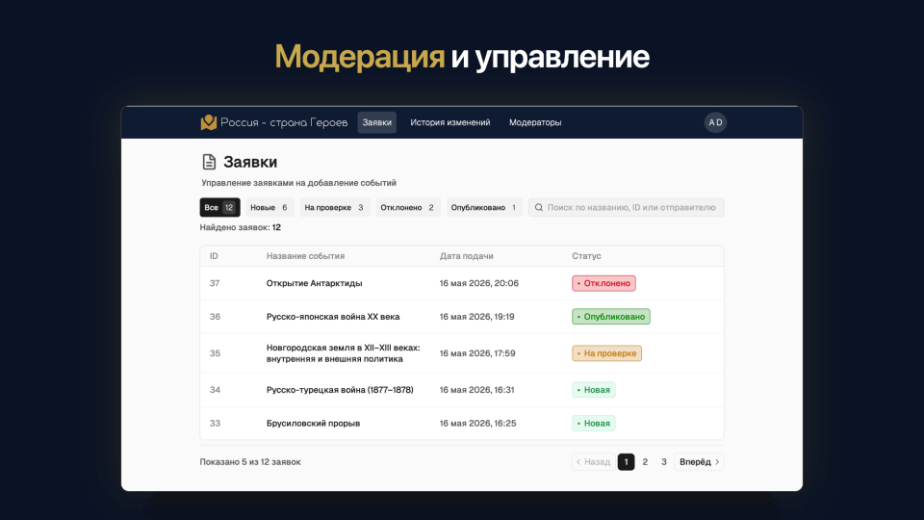Open Русско-турецкая война (1877–1878) entry
The width and height of the screenshot is (924, 520).
tap(462, 390)
